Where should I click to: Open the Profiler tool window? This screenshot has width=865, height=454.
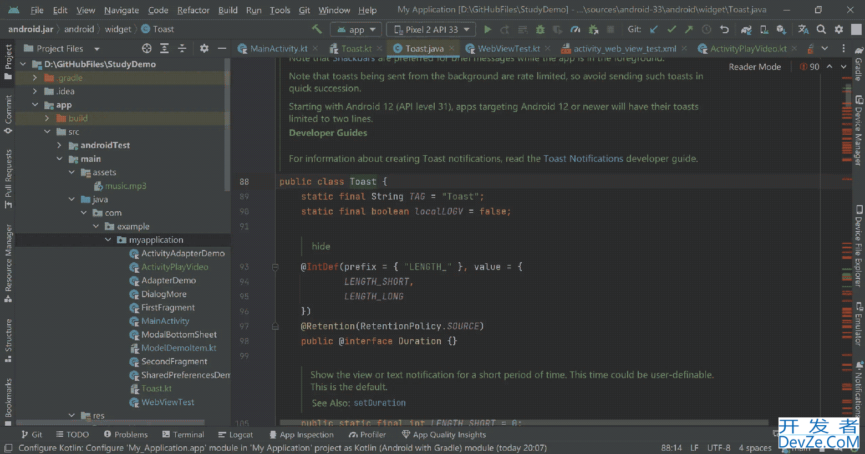pyautogui.click(x=367, y=435)
